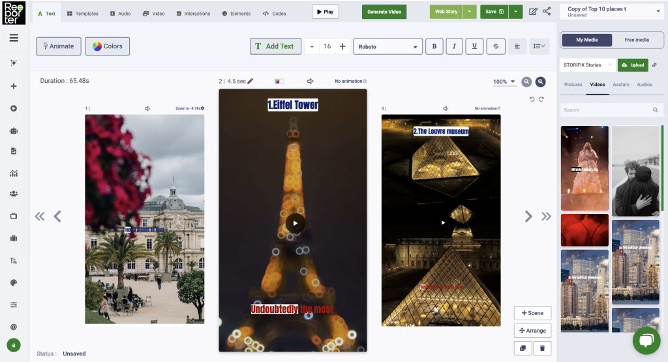Mute audio on scene 2
Screen dimensions: 668x362
(310, 81)
